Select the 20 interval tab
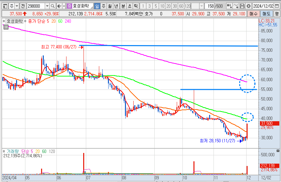This screenshot has width=281, height=182. (x=168, y=6)
